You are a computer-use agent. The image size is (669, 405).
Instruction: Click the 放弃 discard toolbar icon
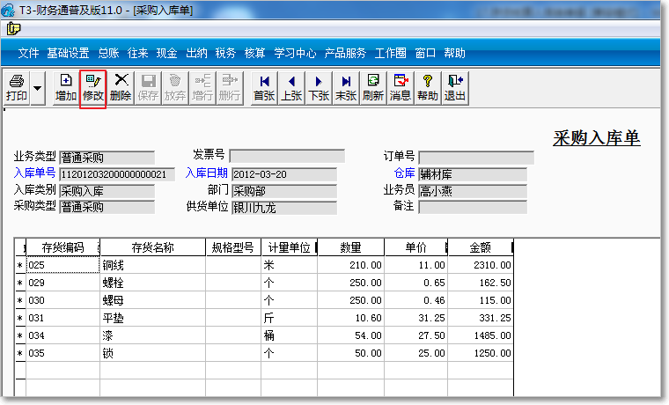point(175,87)
